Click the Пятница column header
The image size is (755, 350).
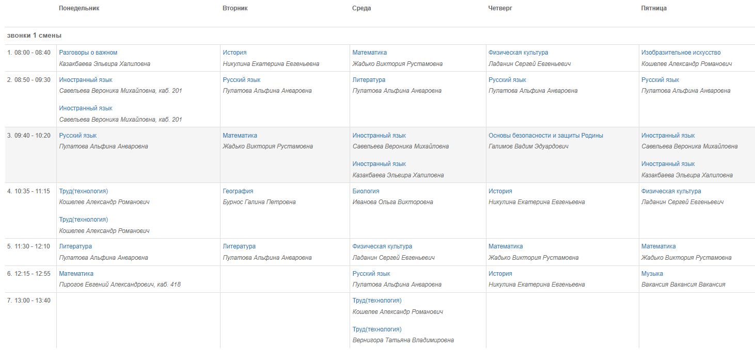click(x=654, y=8)
